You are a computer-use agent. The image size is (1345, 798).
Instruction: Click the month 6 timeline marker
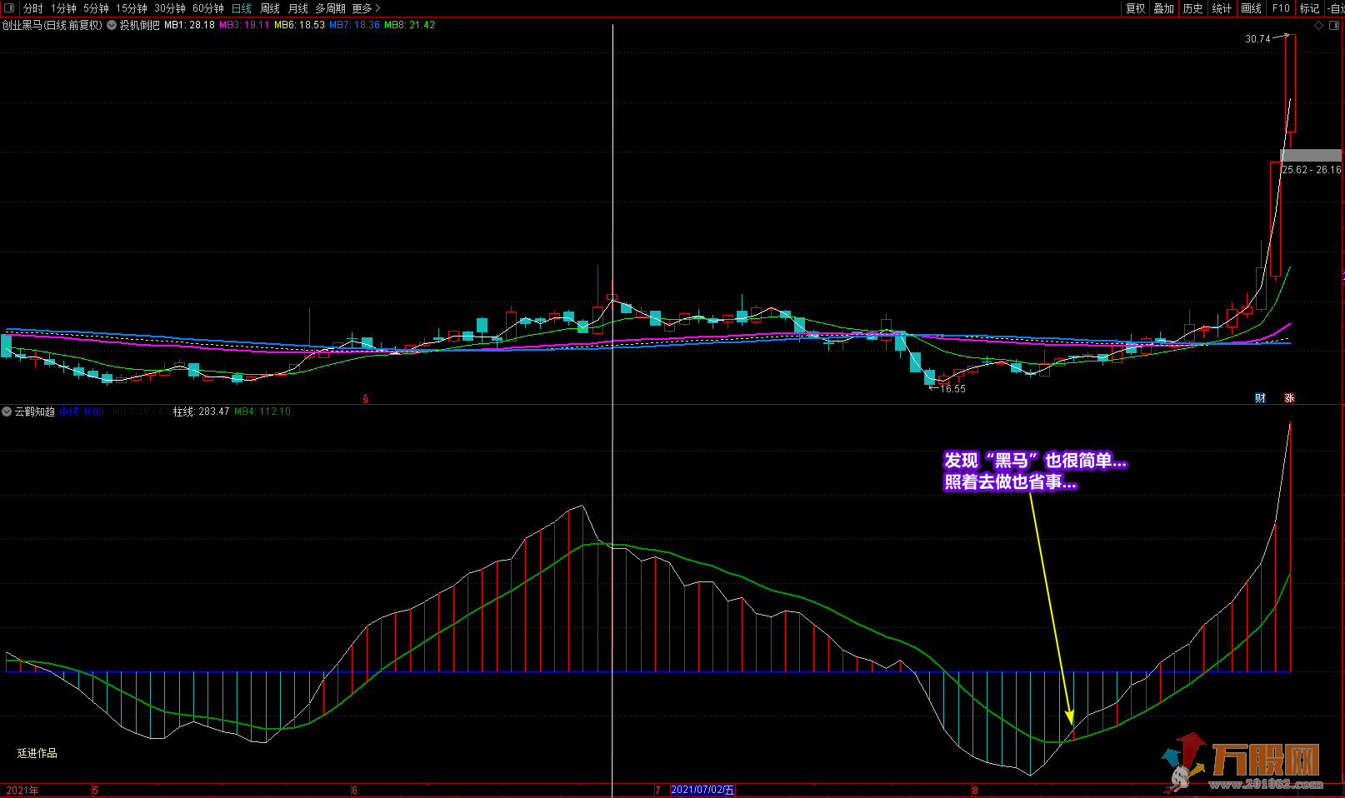(354, 791)
